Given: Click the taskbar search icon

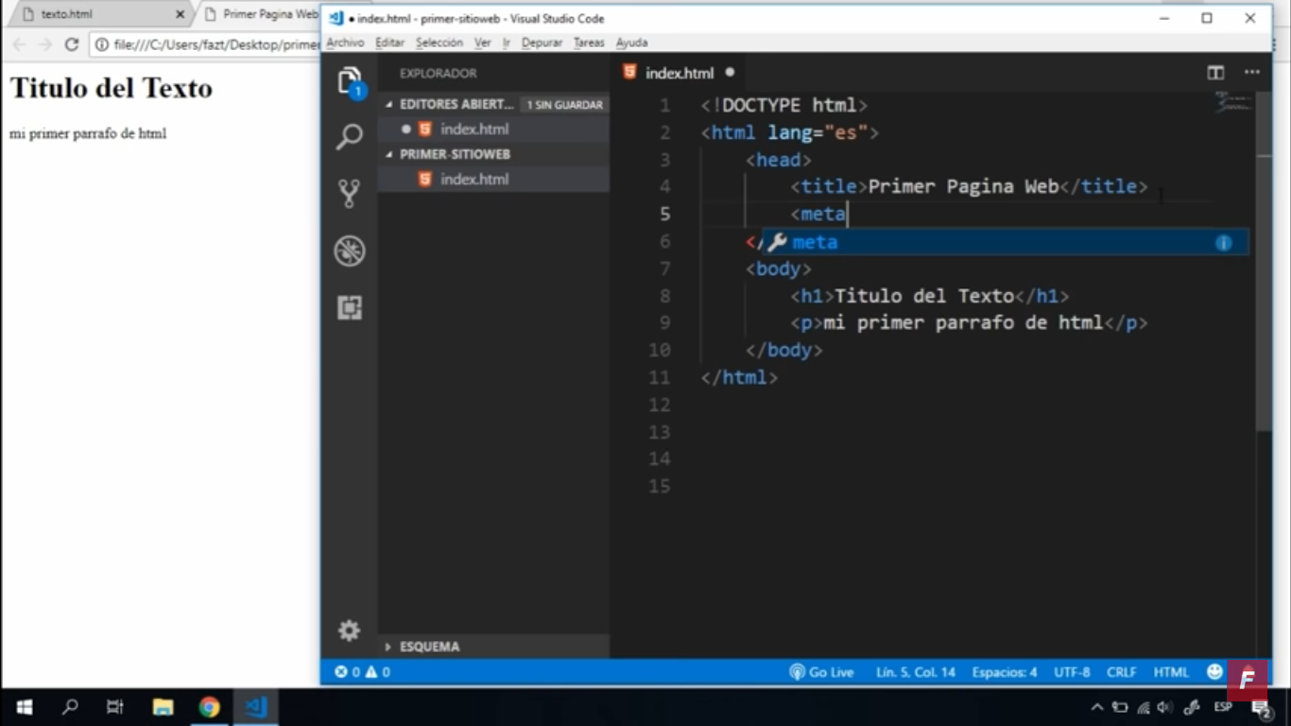Looking at the screenshot, I should click(70, 707).
